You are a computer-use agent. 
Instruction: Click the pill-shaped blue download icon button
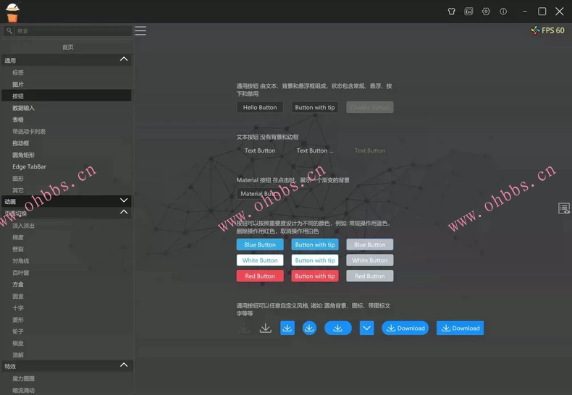338,328
